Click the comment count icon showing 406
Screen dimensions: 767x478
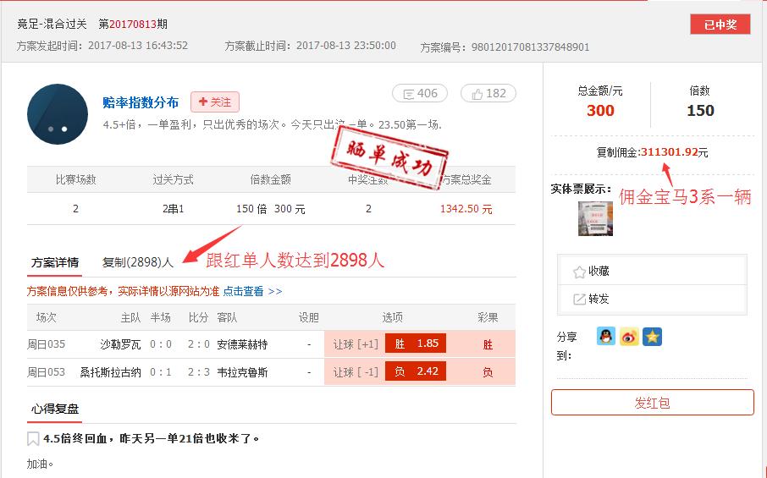(420, 93)
